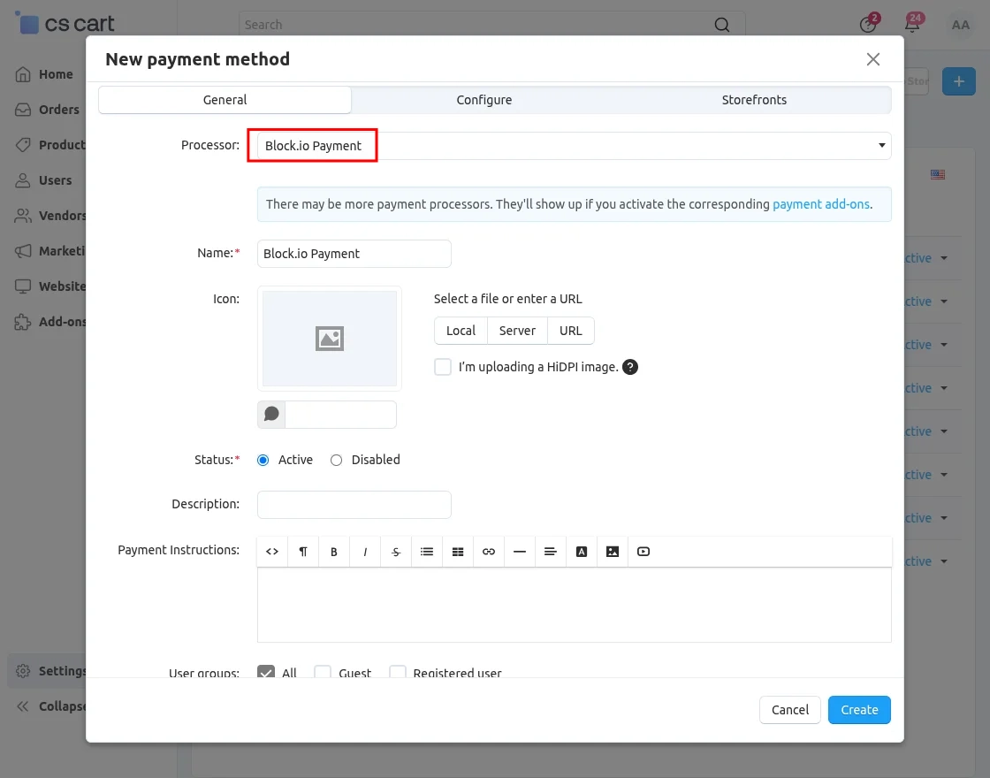This screenshot has height=778, width=990.
Task: Close the New payment method dialog
Action: (873, 59)
